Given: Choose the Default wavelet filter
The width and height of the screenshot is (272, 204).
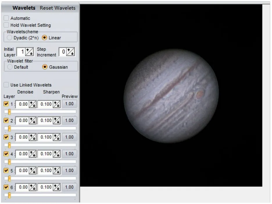Looking at the screenshot, I should tap(10, 67).
